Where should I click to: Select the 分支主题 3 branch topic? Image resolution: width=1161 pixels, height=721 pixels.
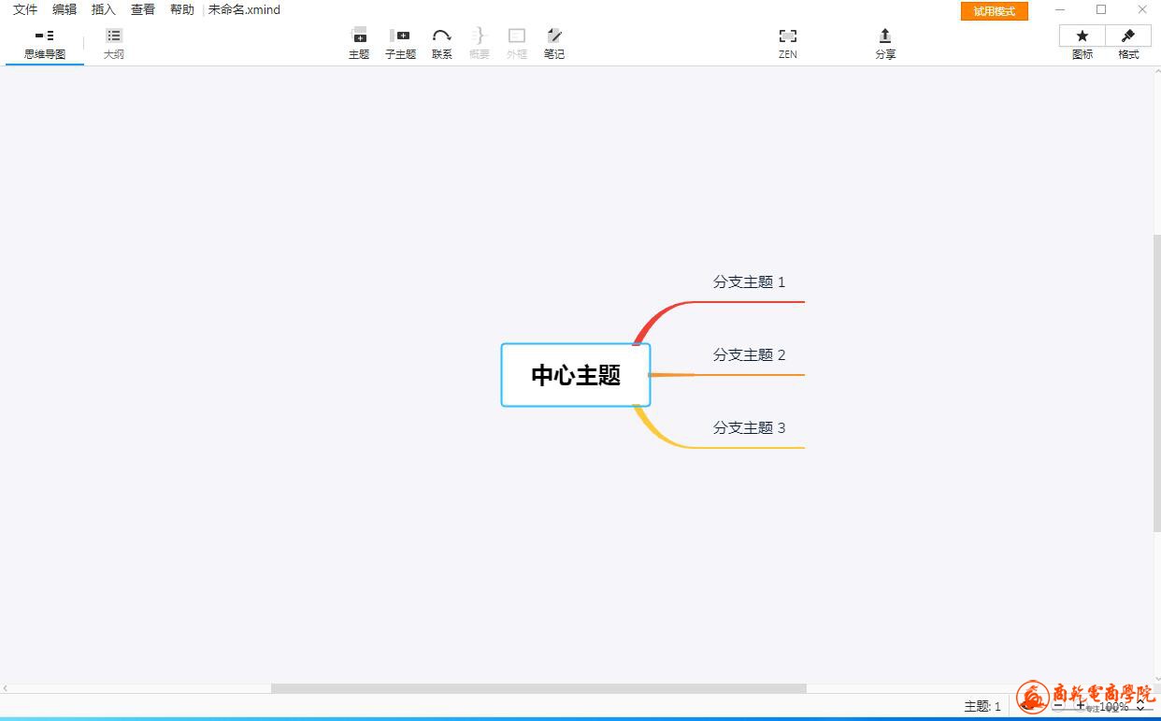[x=749, y=428]
